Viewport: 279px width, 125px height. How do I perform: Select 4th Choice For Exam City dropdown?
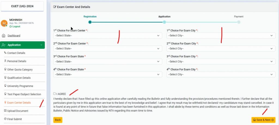(x=221, y=74)
